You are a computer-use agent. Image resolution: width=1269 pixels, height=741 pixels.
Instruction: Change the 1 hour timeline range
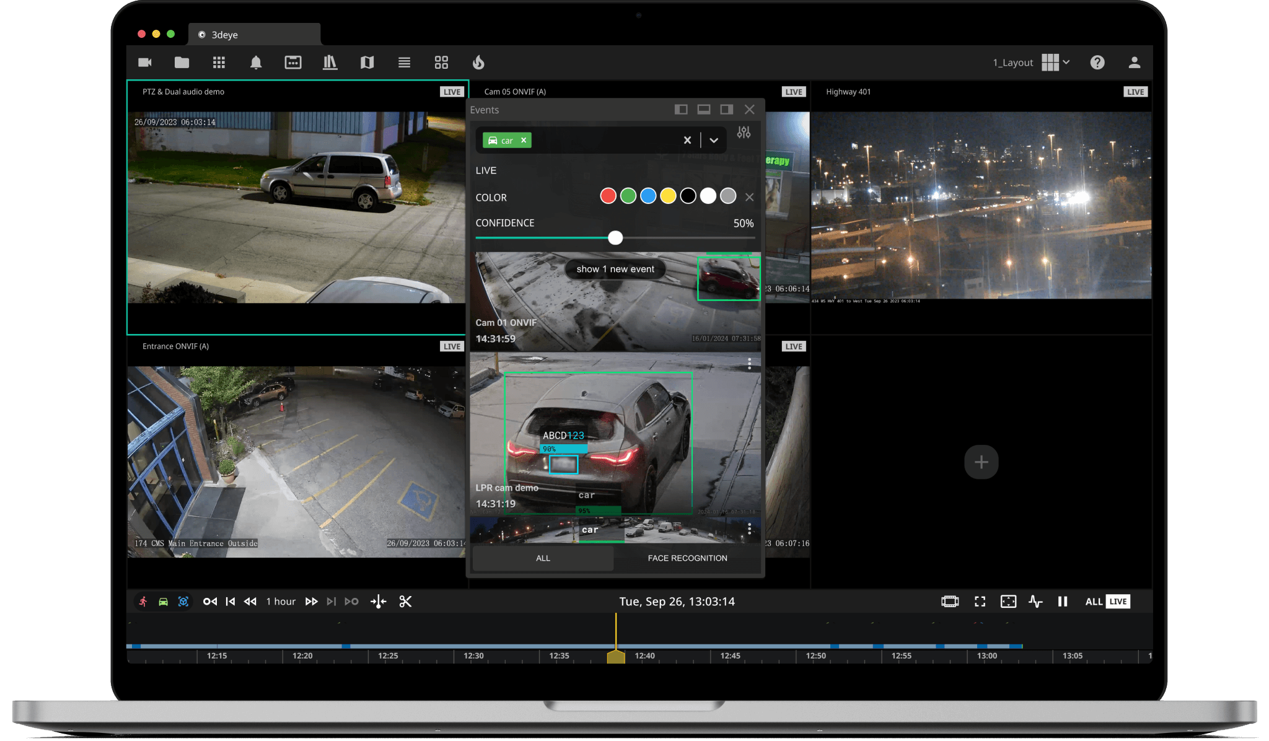[281, 602]
